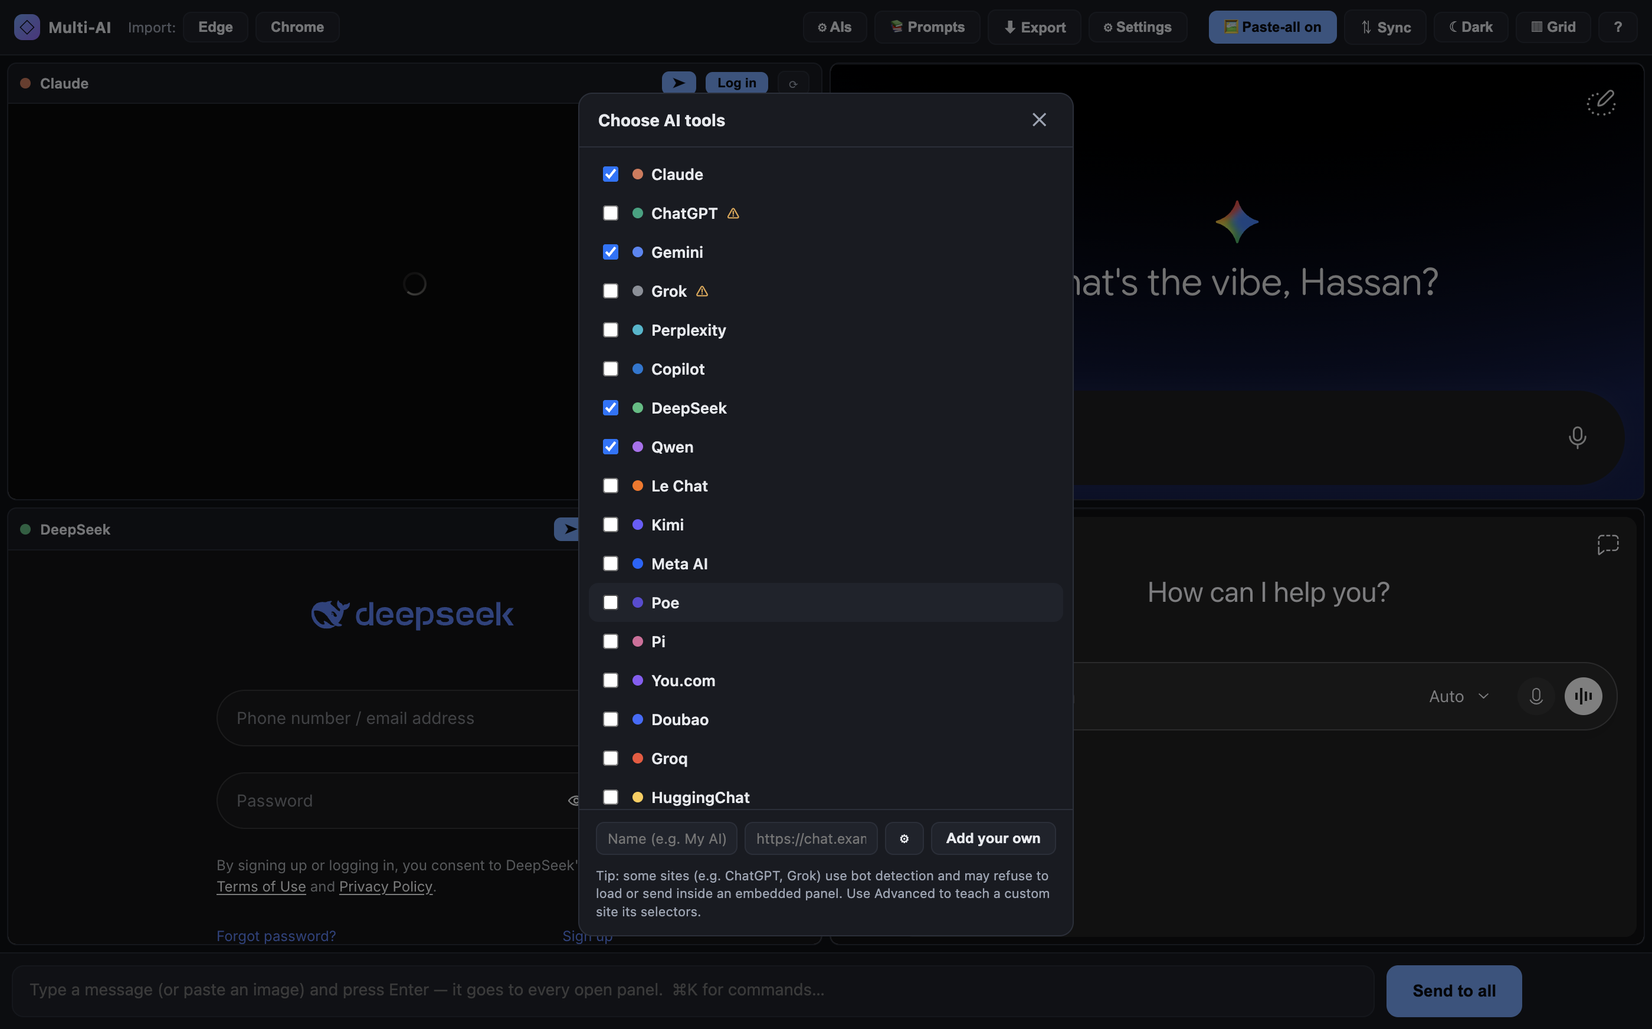This screenshot has width=1652, height=1029.
Task: Open advanced gear next to URL field
Action: pyautogui.click(x=903, y=838)
